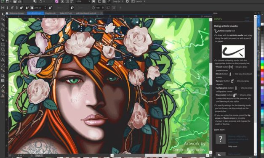Open a new document tab with plus
Screen dimensions: 264x158
pyautogui.click(x=101, y=13)
